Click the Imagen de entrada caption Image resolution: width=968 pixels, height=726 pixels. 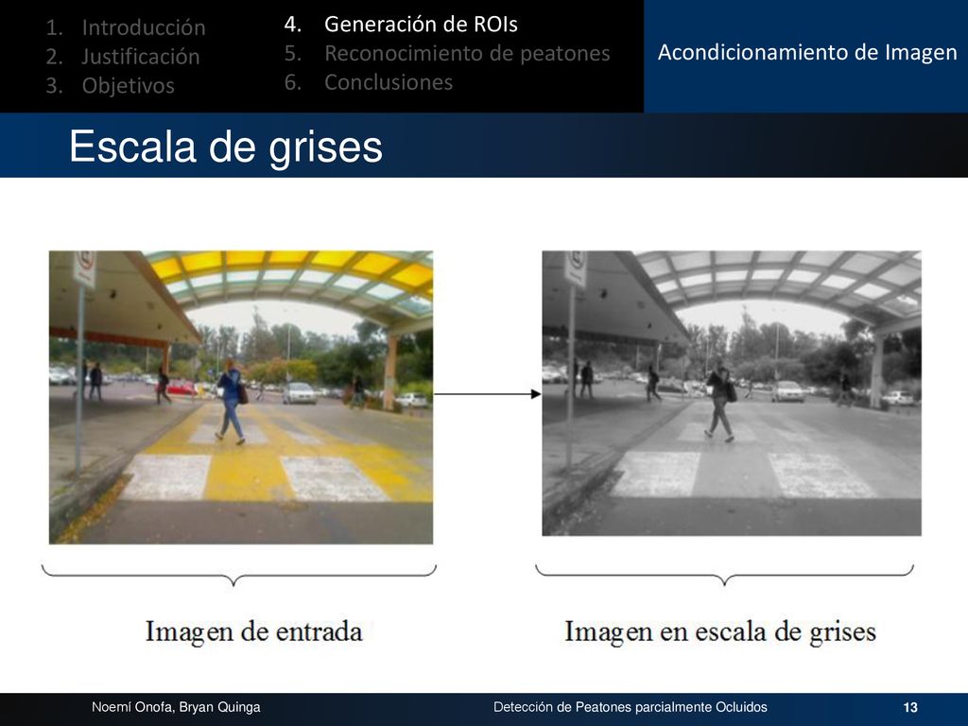pos(253,632)
